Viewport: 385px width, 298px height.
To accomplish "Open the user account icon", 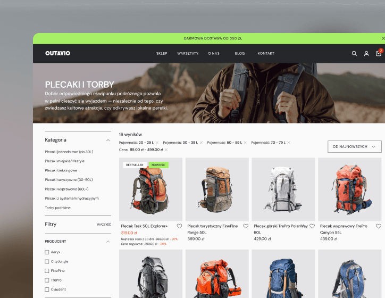I will [366, 53].
